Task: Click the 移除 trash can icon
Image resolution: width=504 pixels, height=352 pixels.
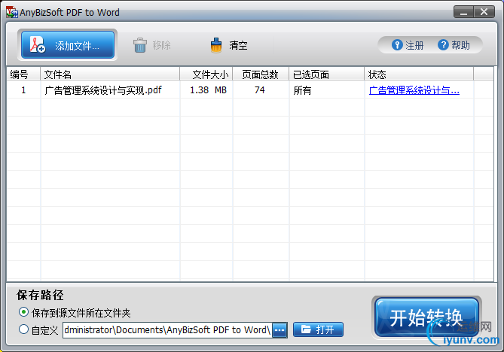Action: point(140,45)
